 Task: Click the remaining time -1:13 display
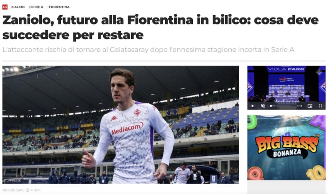[299, 106]
